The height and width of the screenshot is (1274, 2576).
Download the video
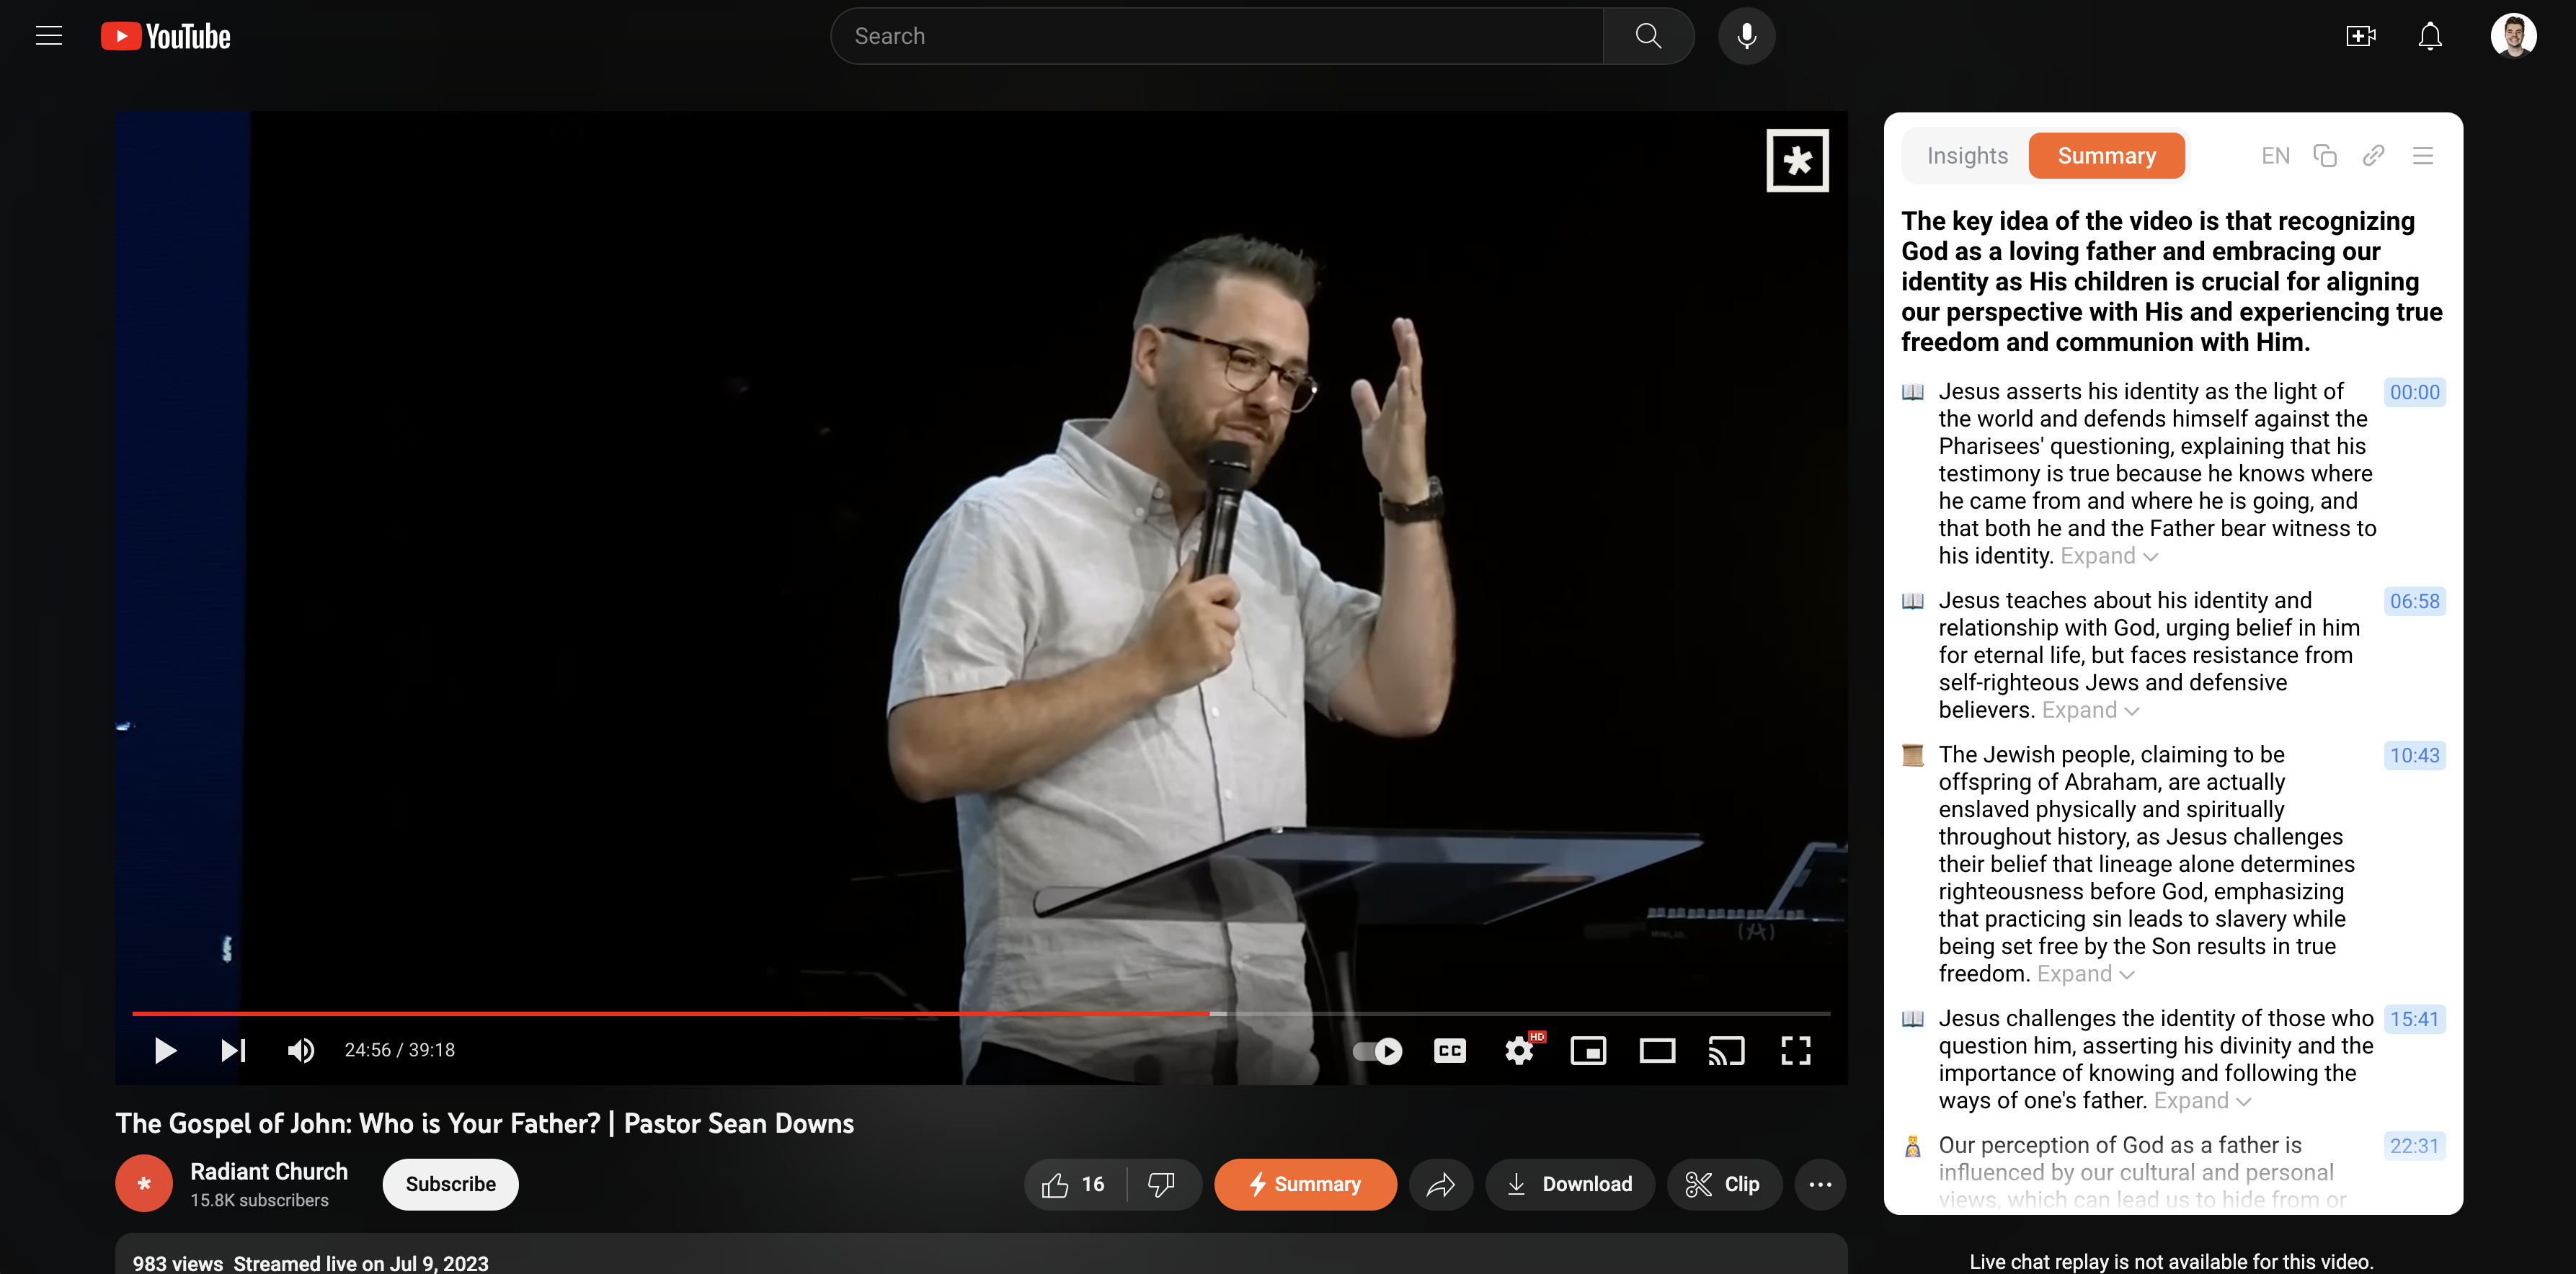[1570, 1184]
